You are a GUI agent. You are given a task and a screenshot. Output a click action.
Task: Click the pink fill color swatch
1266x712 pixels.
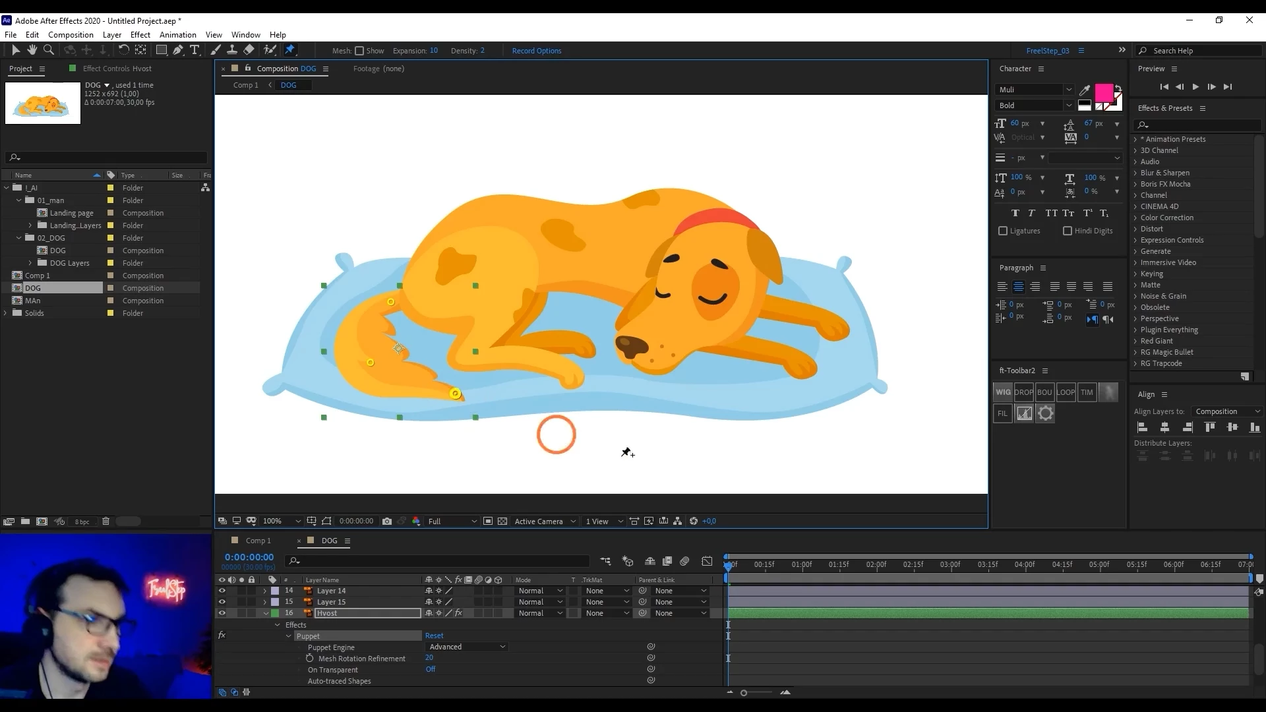coord(1103,92)
